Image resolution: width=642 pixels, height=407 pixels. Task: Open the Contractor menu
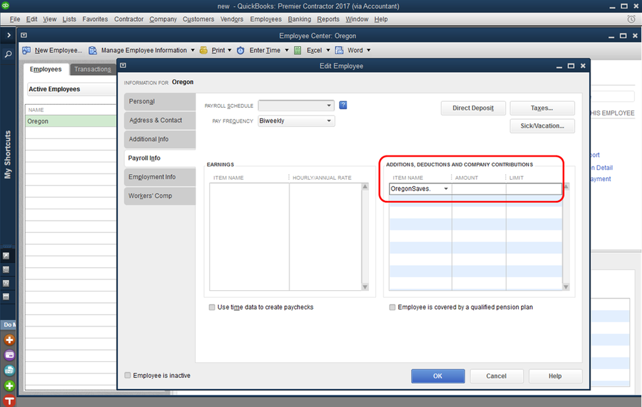[129, 19]
